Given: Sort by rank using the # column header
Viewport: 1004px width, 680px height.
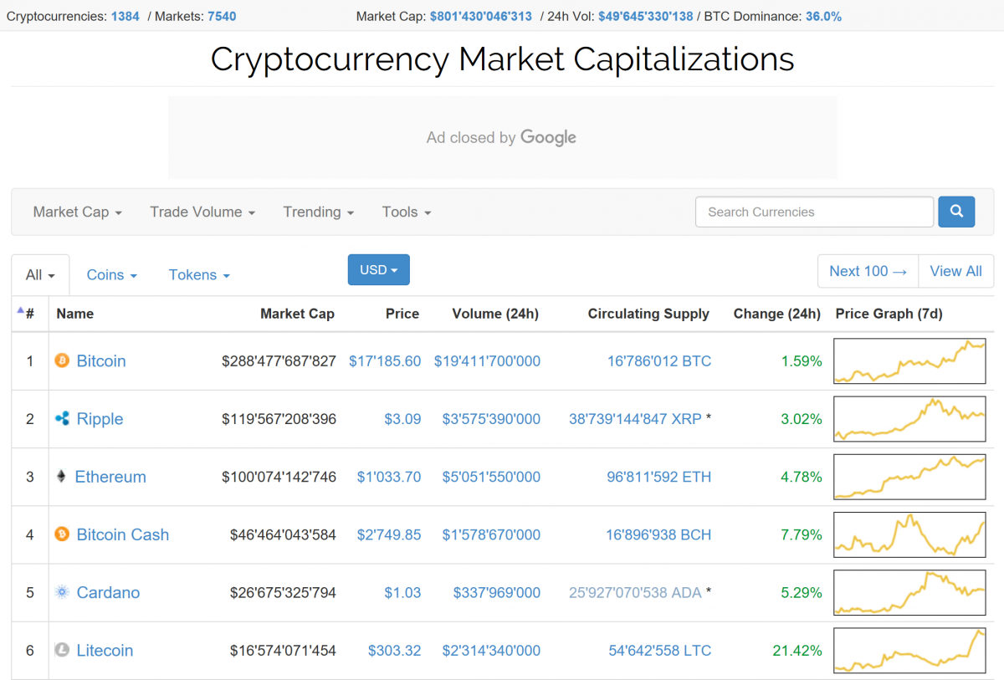Looking at the screenshot, I should point(29,314).
